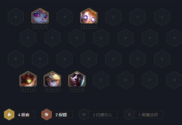Click the gold wrench 极客 trait icon

[x=9, y=114]
